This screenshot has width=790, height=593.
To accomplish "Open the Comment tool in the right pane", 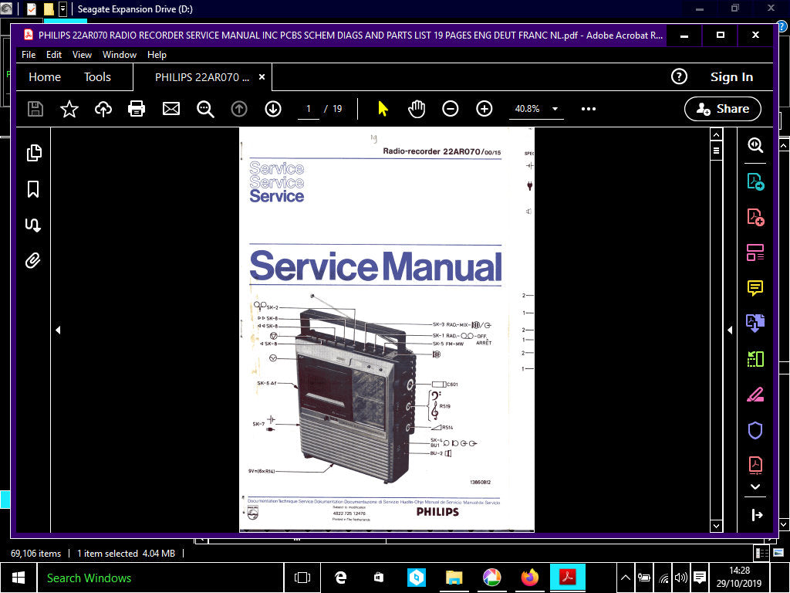I will [x=755, y=288].
